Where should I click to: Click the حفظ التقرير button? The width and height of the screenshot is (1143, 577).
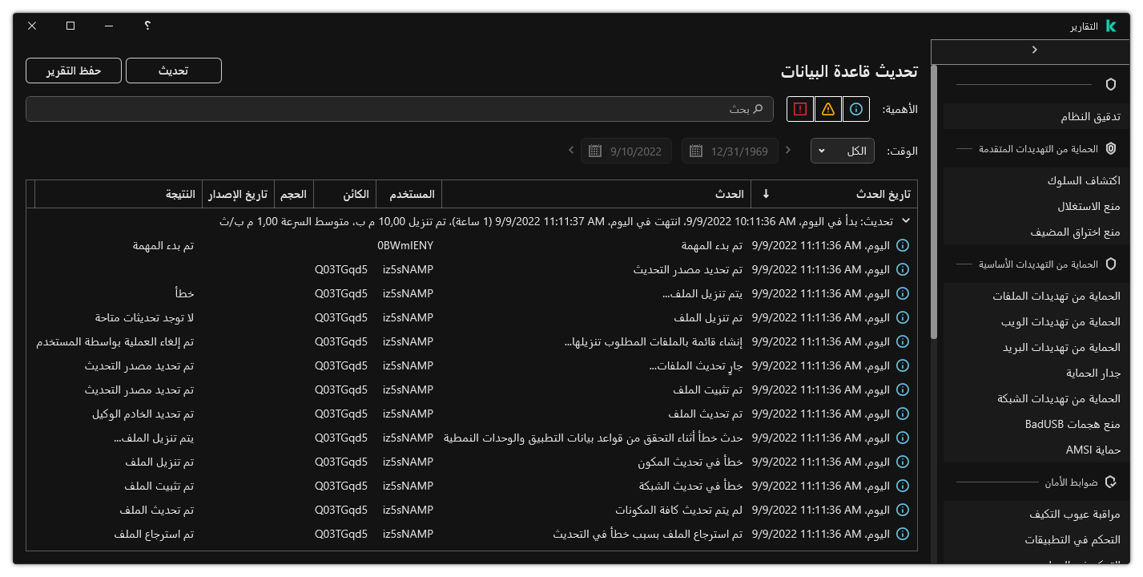[x=73, y=71]
